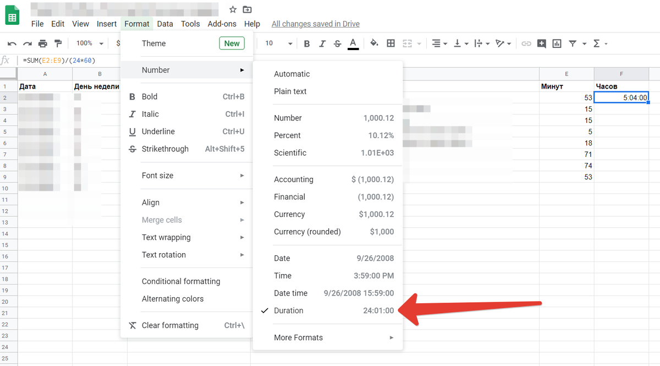Image resolution: width=660 pixels, height=366 pixels.
Task: Click the green New badge button
Action: point(232,43)
